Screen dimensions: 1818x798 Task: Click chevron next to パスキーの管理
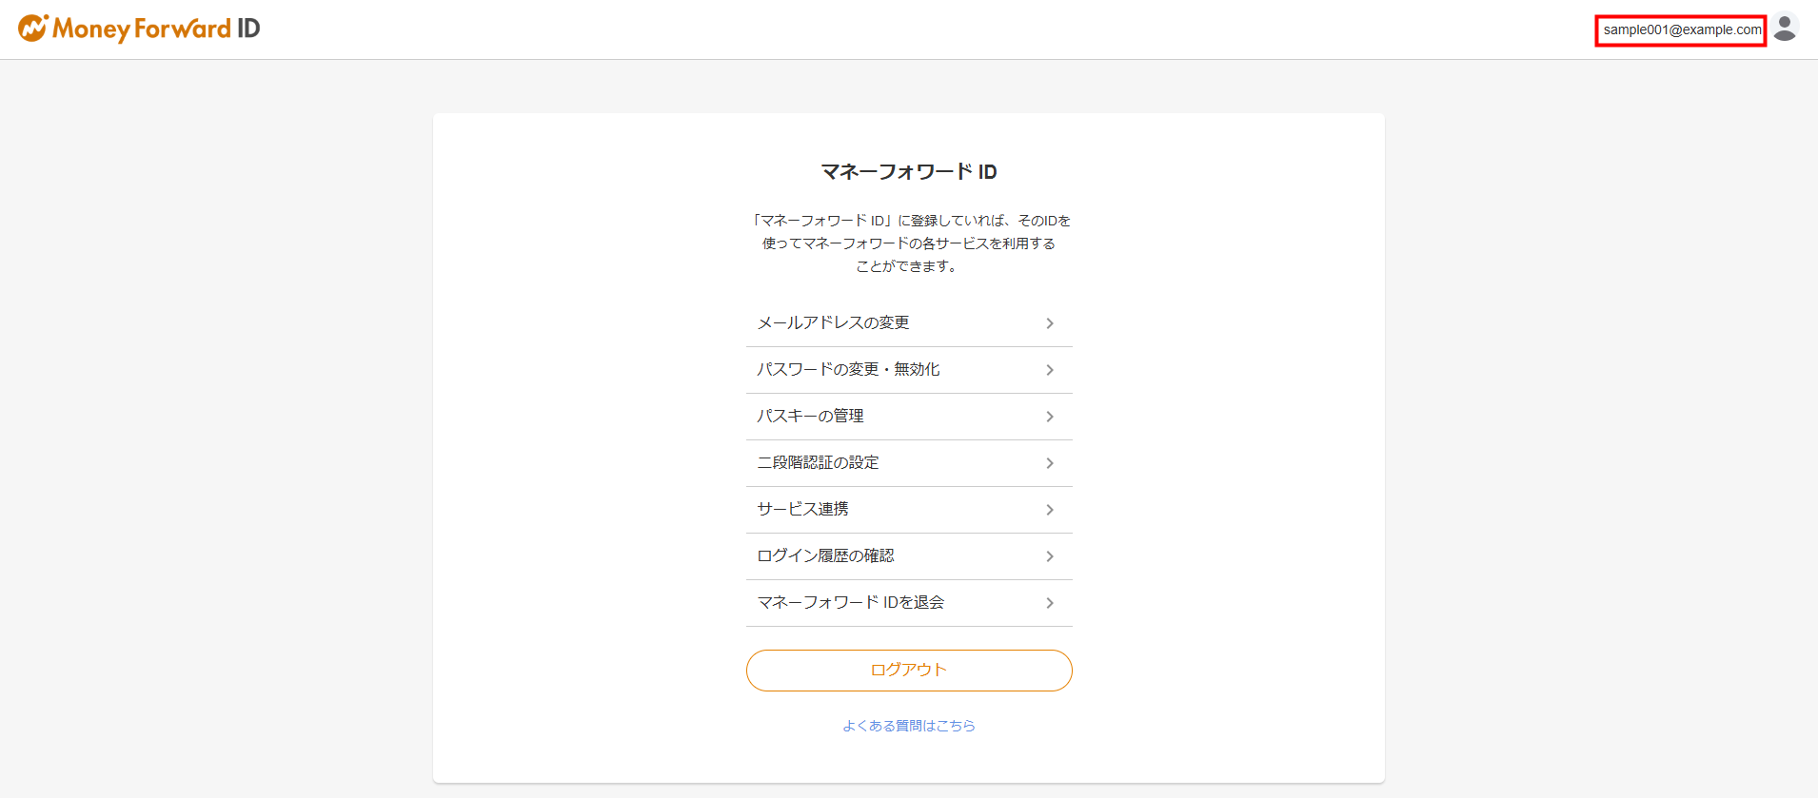tap(1050, 417)
